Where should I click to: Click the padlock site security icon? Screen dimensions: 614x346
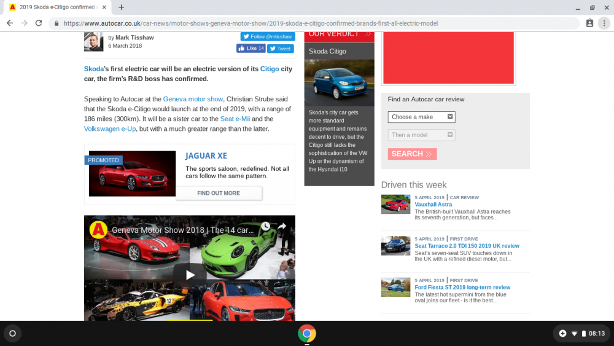click(x=56, y=23)
